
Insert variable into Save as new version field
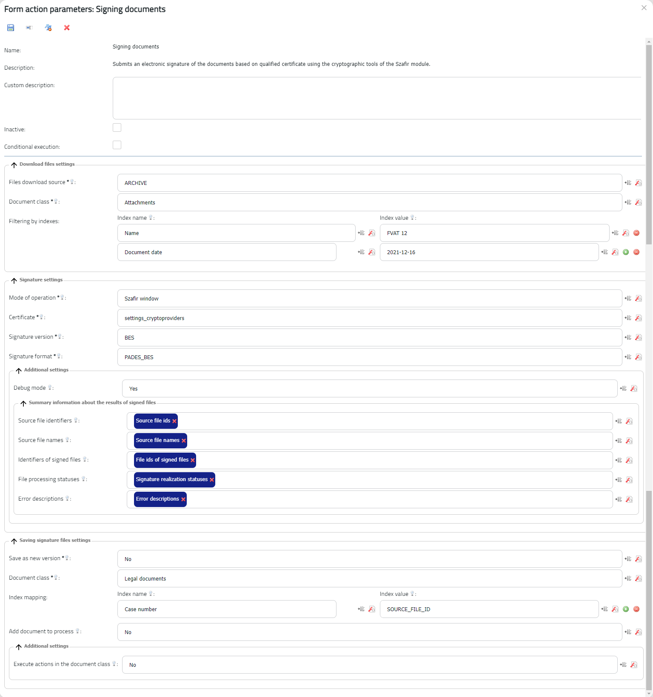(628, 559)
